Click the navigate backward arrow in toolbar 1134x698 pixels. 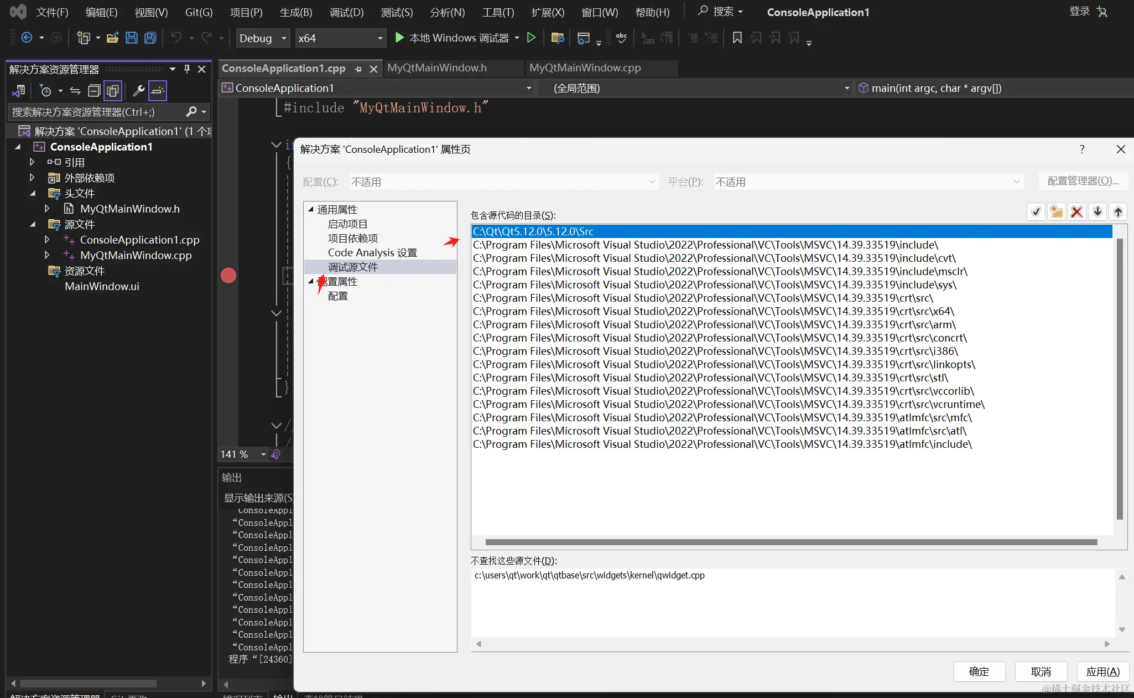pos(27,38)
